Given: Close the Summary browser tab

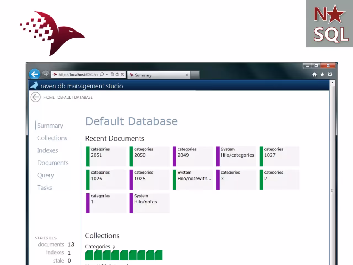Looking at the screenshot, I should pyautogui.click(x=187, y=75).
